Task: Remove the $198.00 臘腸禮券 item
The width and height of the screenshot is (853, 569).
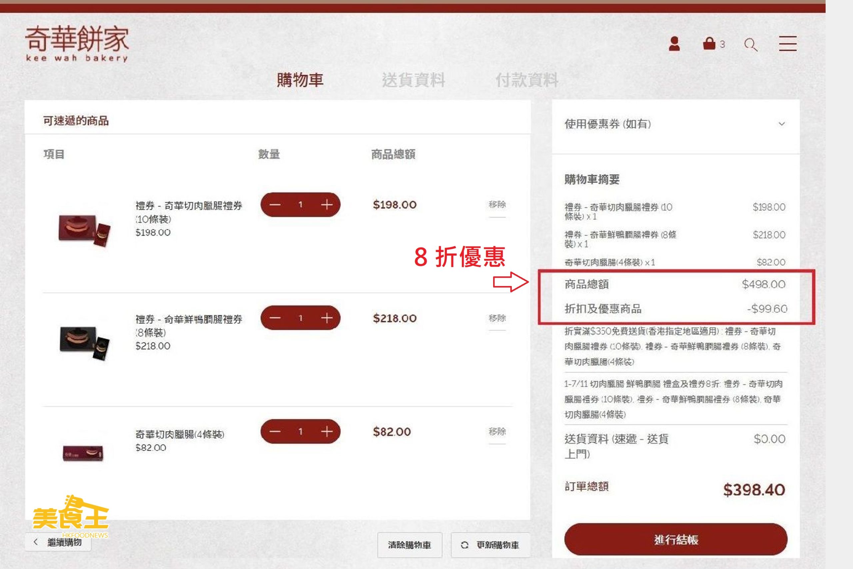Action: click(497, 204)
